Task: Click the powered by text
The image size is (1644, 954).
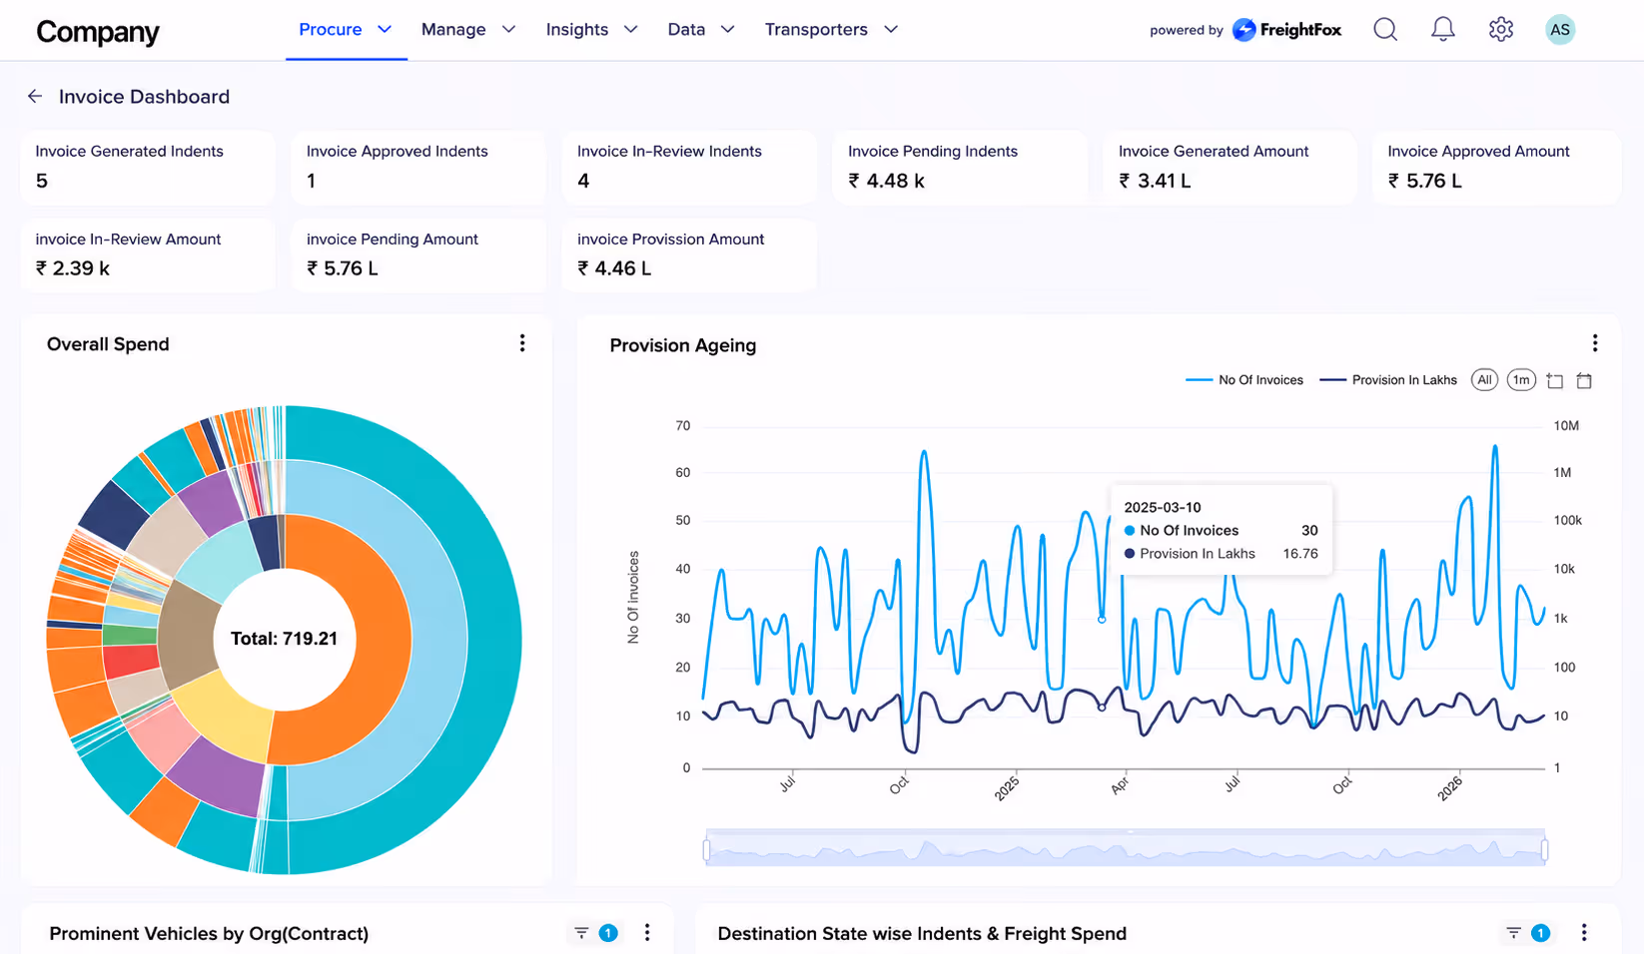Action: [x=1187, y=30]
